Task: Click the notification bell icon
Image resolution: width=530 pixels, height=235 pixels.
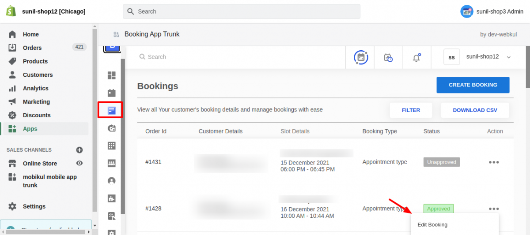Action: click(x=416, y=57)
